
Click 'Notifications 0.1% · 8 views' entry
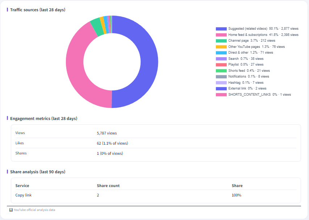point(249,76)
